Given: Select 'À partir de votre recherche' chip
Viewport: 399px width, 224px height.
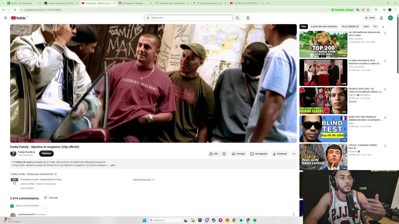Looking at the screenshot, I should point(324,26).
